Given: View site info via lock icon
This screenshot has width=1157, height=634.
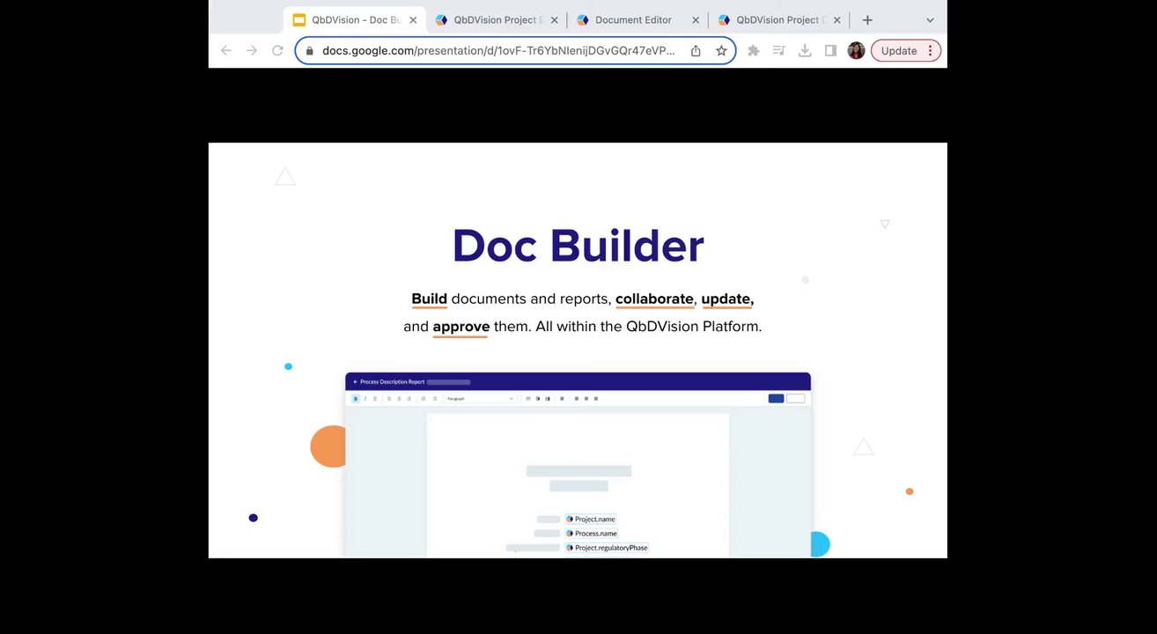Looking at the screenshot, I should click(309, 51).
